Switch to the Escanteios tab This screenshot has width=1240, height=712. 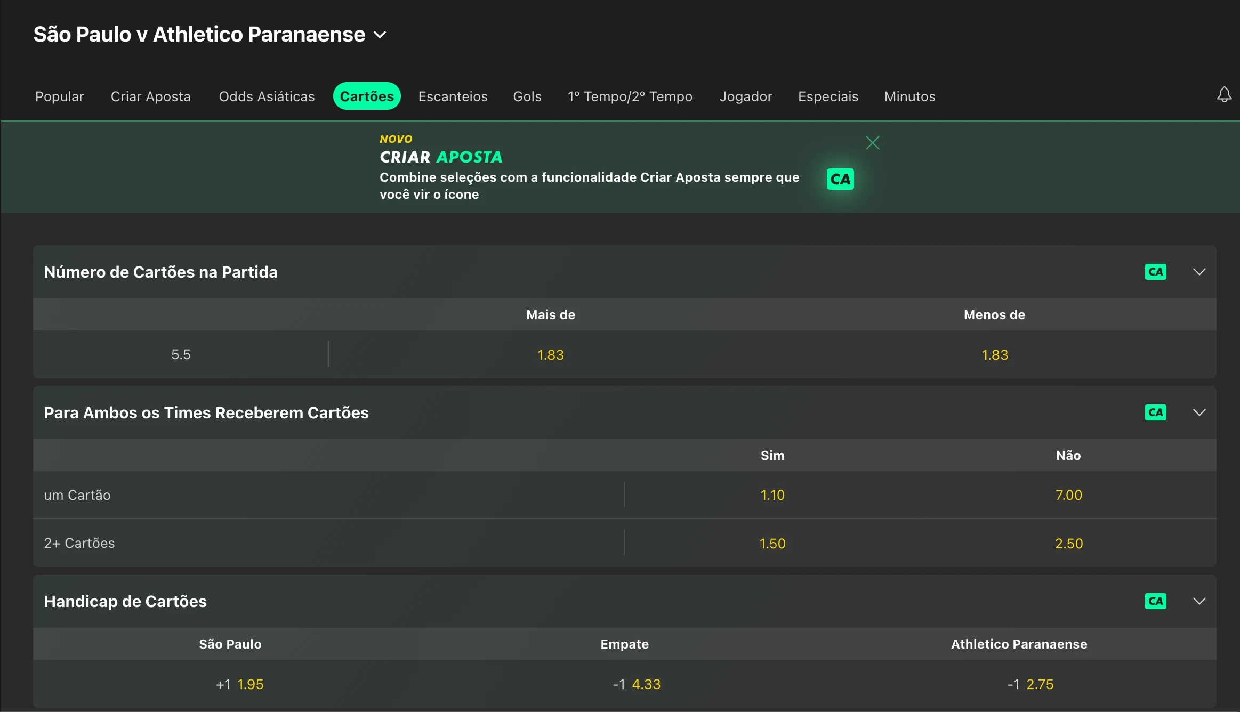click(x=453, y=96)
